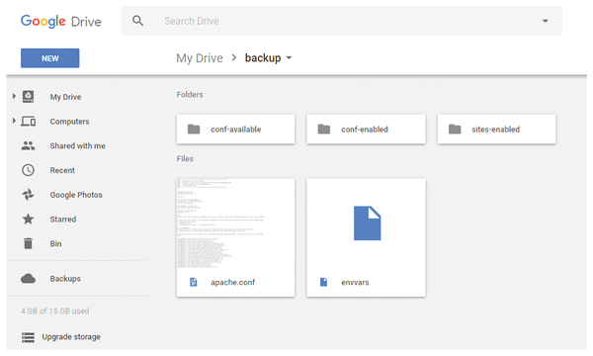Click the sites-enabled folder icon

[455, 130]
